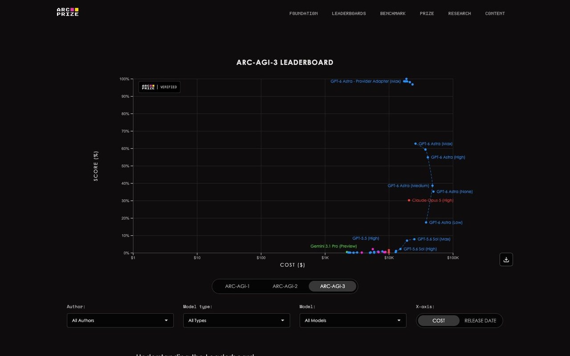Click the "Model type:" filter label
570x356 pixels.
coord(198,307)
